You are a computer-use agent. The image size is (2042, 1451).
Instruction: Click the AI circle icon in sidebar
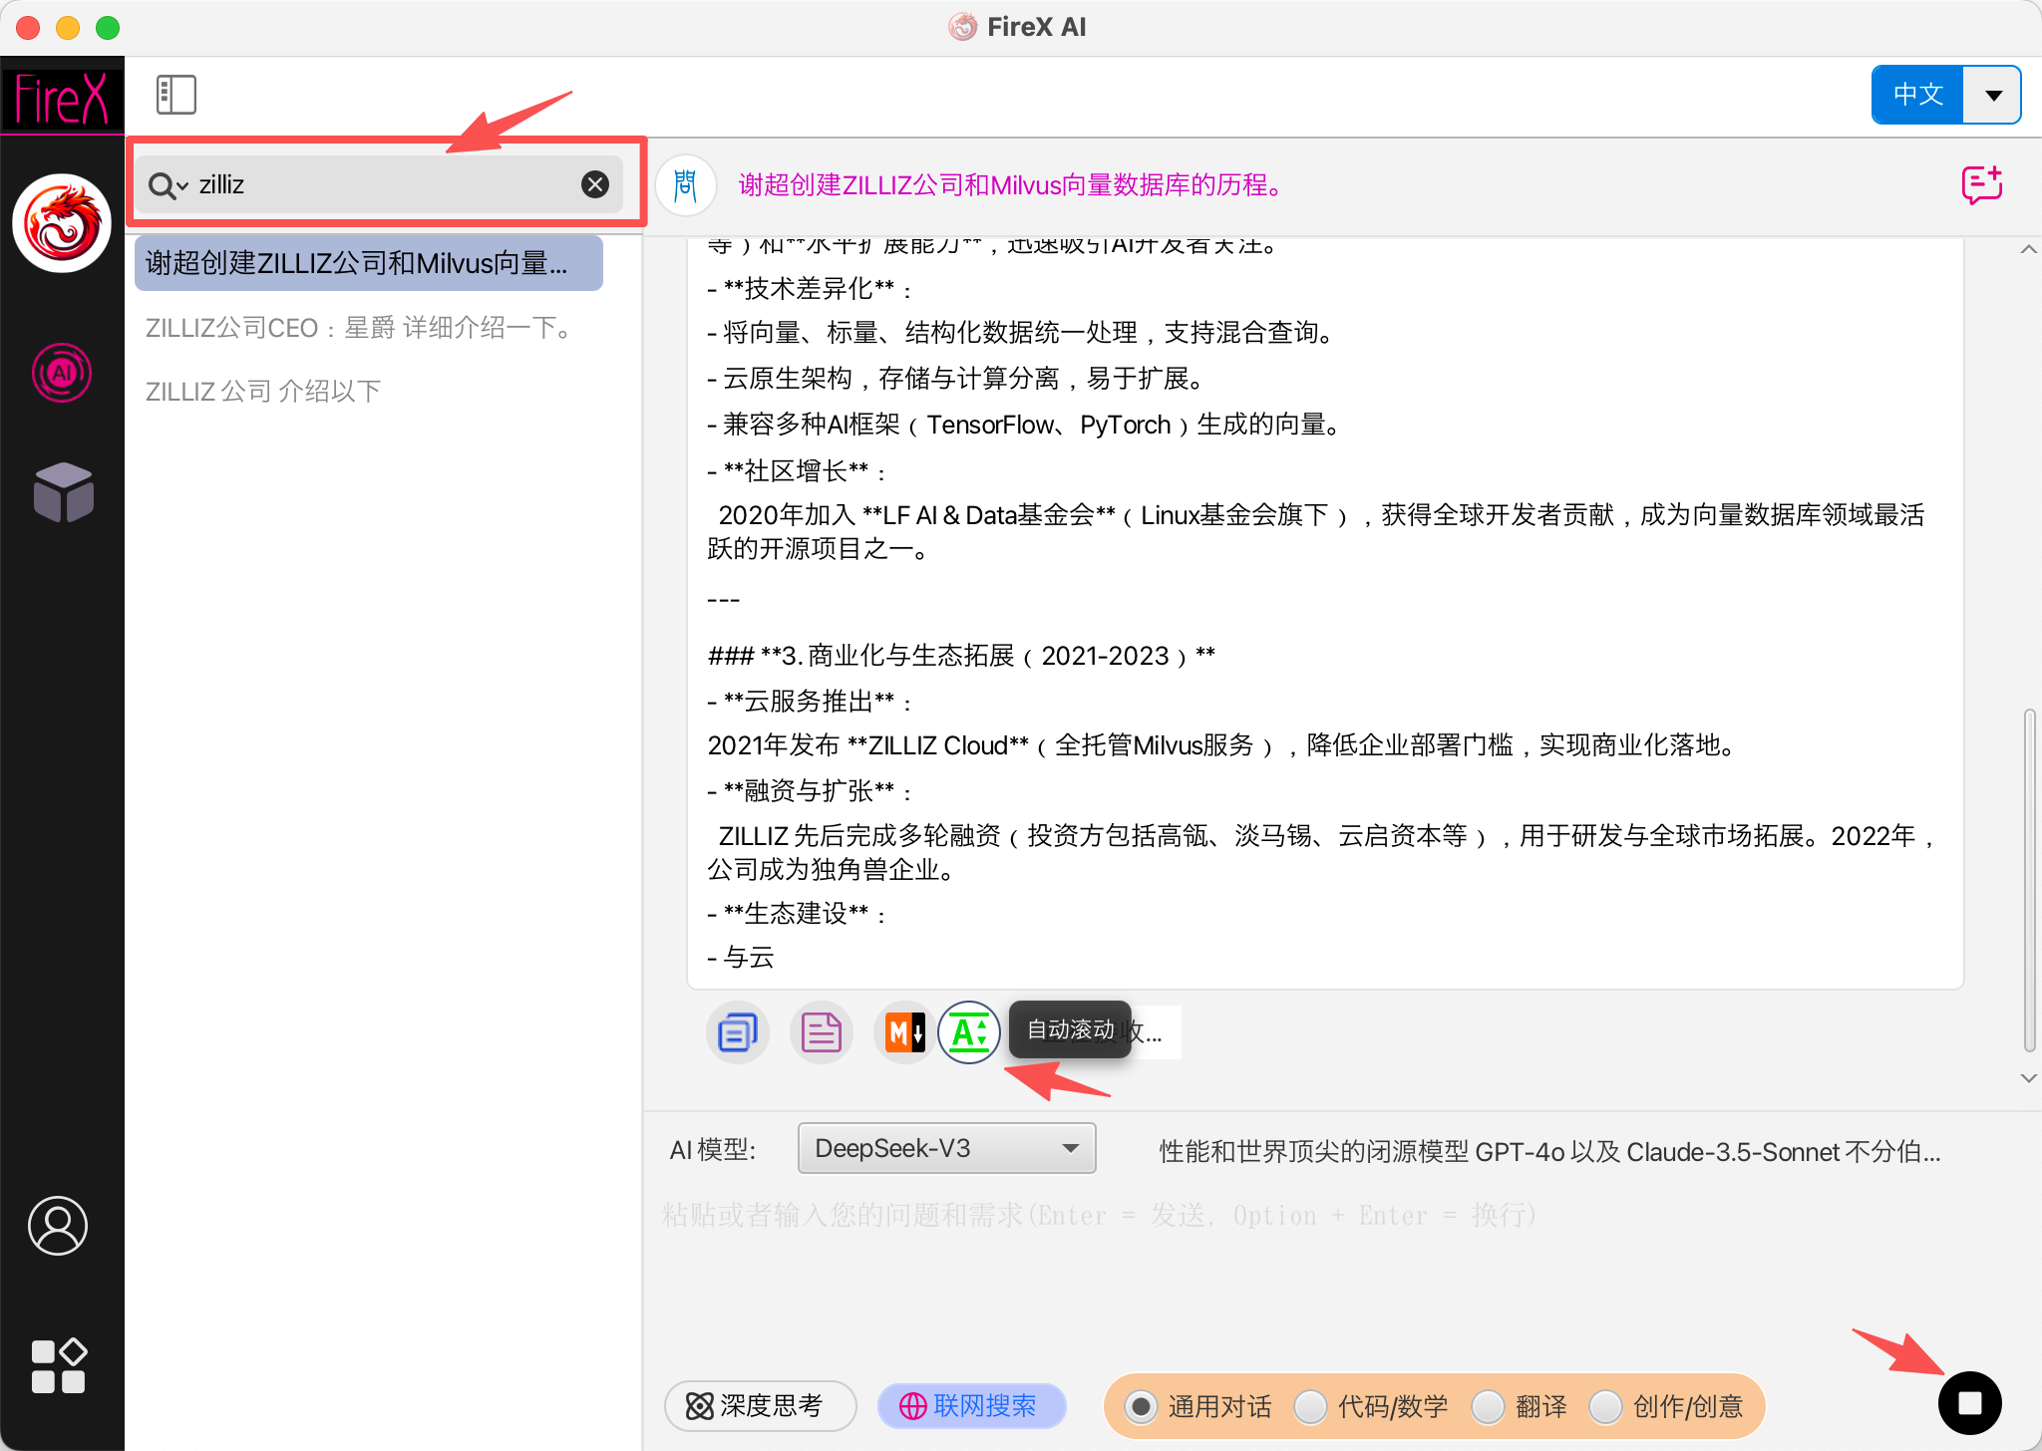[62, 373]
